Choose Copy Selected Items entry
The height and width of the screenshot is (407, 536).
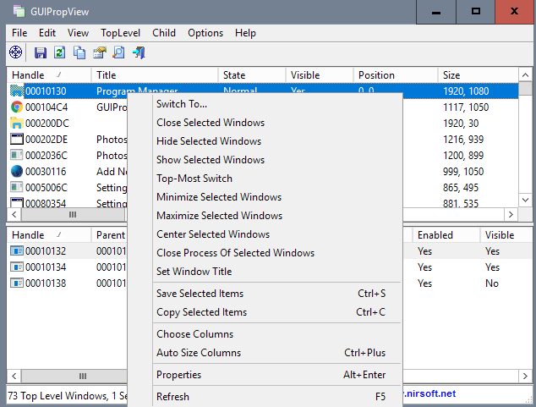(265, 312)
